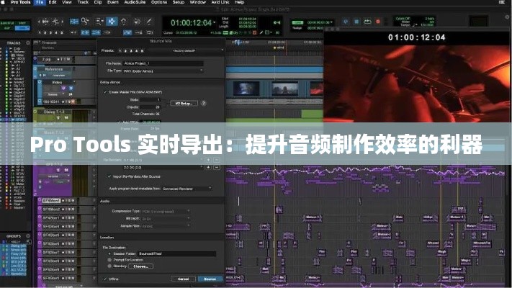Click the Cancel button in Bounce Mix
Image resolution: width=512 pixels, height=288 pixels.
[x=184, y=279]
